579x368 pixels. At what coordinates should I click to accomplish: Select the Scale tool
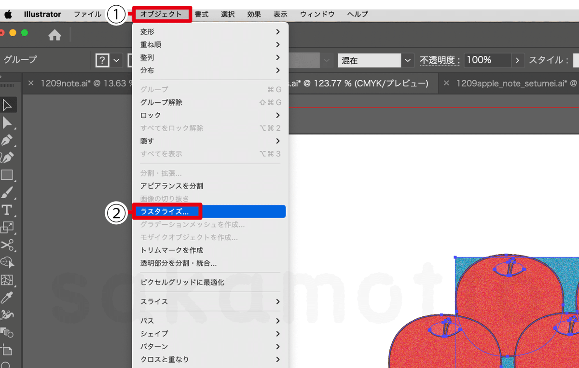[7, 227]
